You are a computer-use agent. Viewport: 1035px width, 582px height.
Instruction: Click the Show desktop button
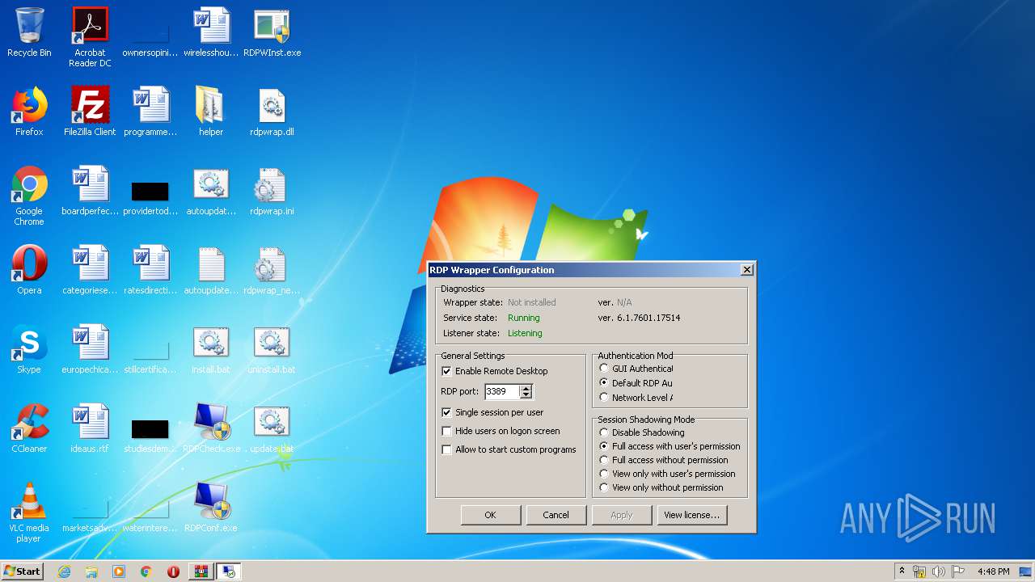pos(1026,571)
